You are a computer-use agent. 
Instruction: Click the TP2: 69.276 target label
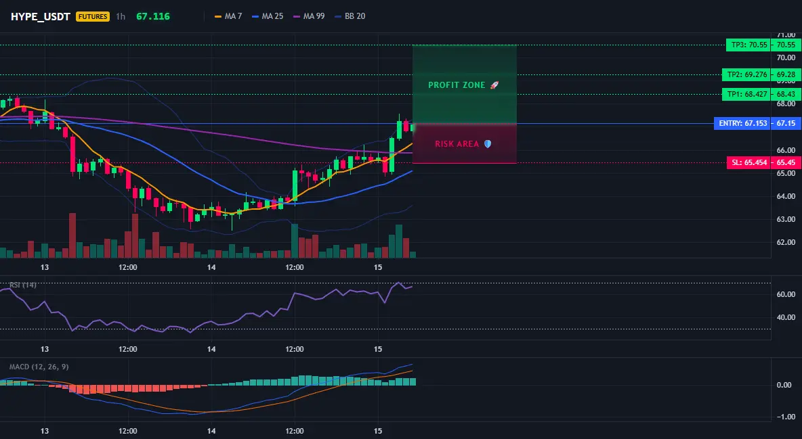746,74
